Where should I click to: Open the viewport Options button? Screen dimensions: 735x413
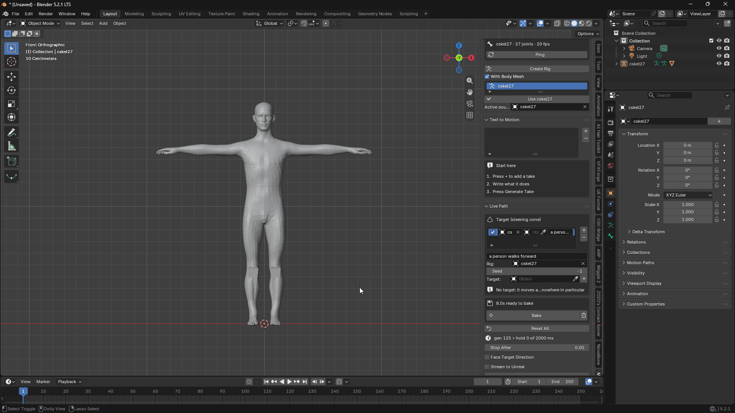(x=588, y=34)
